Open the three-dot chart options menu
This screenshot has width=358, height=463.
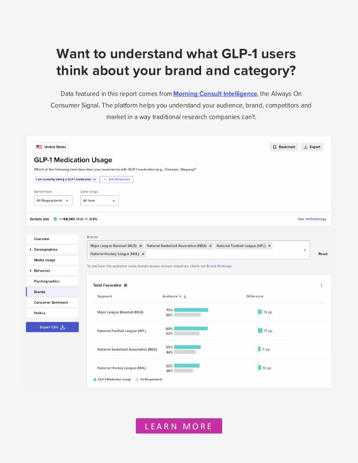tap(321, 285)
